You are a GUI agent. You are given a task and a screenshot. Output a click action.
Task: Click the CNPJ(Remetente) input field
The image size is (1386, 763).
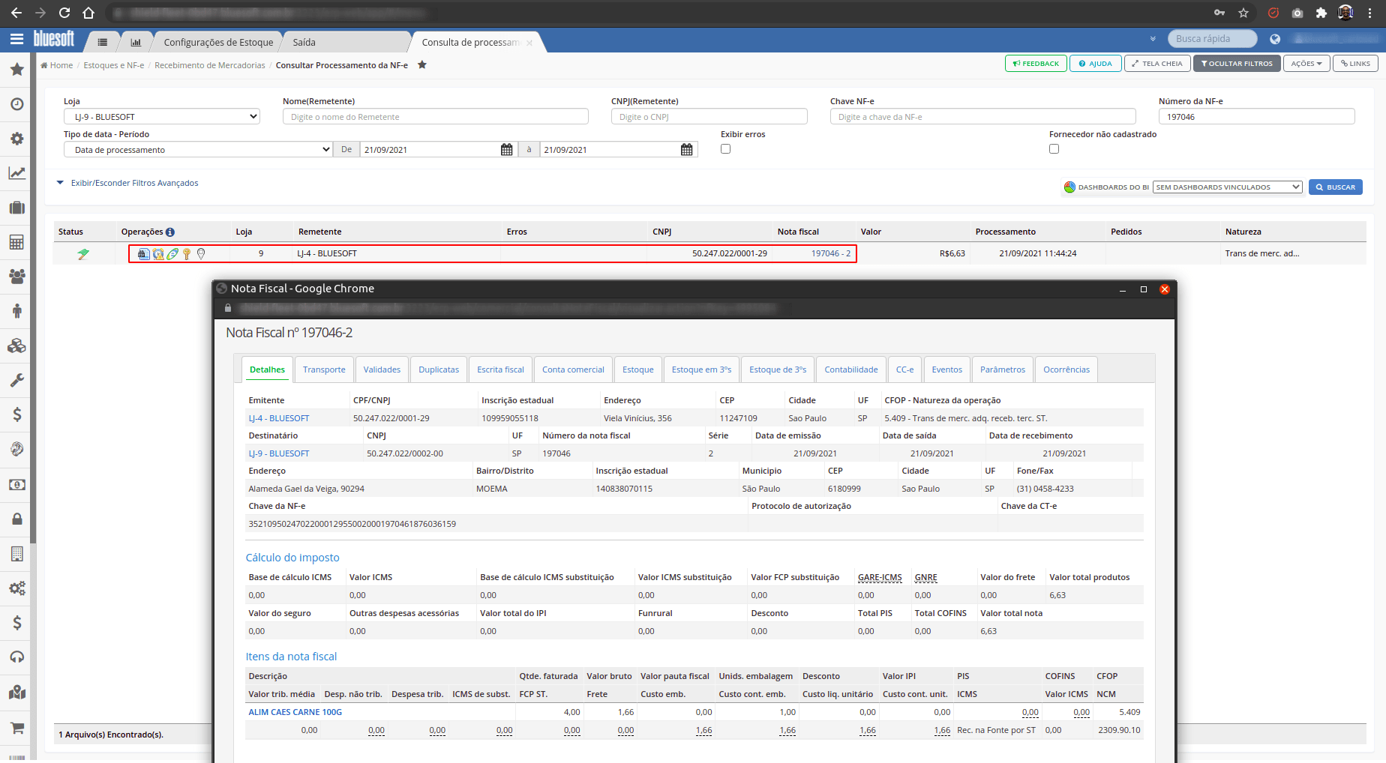pyautogui.click(x=709, y=117)
